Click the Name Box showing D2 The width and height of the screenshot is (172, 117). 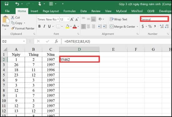(14, 41)
